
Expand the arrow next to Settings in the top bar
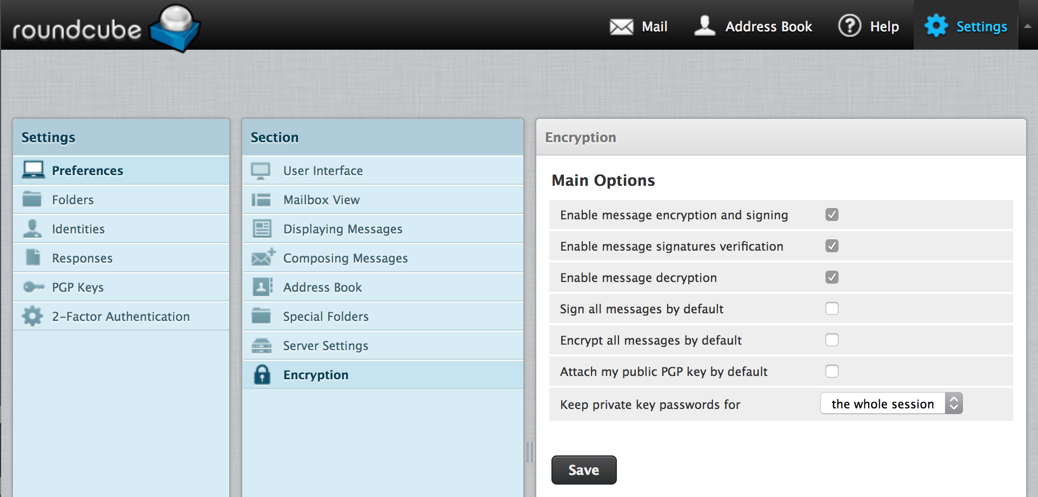pos(1028,25)
